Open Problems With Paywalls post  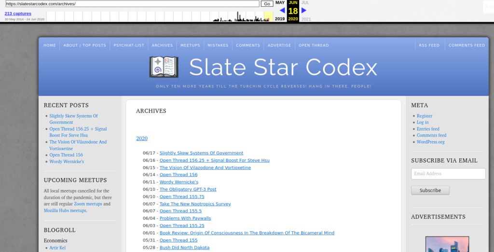pos(185,218)
